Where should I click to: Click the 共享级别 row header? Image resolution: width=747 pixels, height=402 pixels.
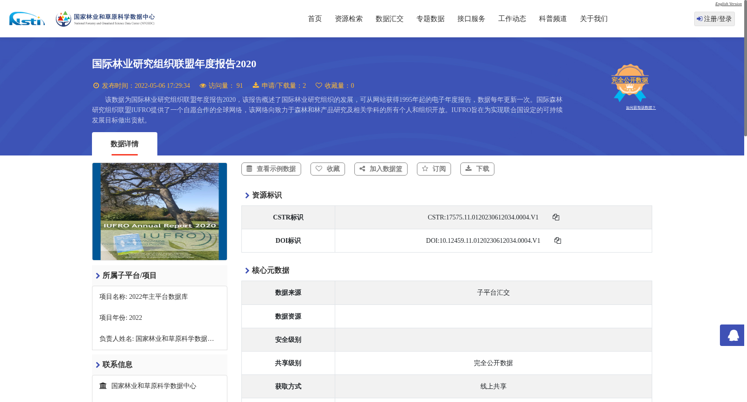288,363
